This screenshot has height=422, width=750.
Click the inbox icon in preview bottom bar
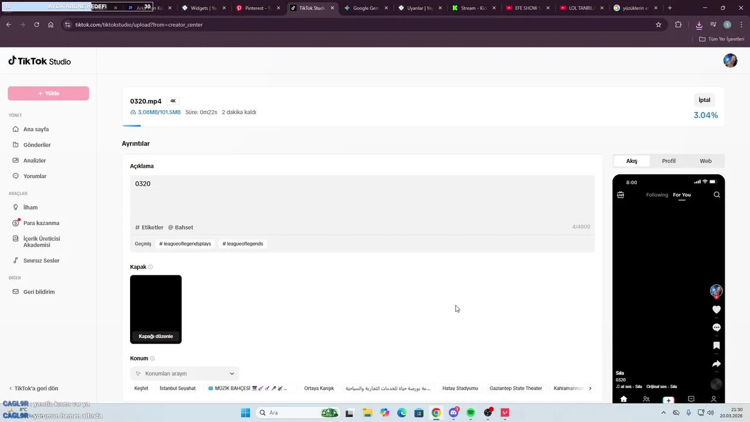point(691,399)
